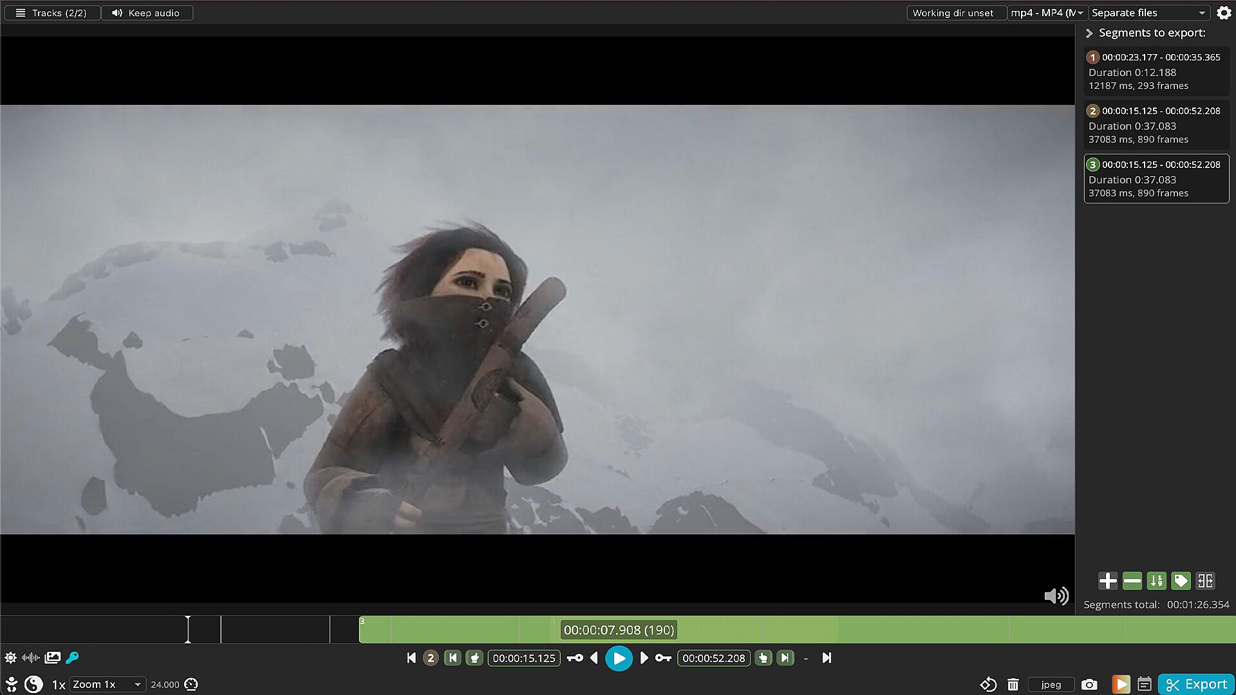Add a new segment with plus
Screen dimensions: 1236x695
pyautogui.click(x=1107, y=581)
